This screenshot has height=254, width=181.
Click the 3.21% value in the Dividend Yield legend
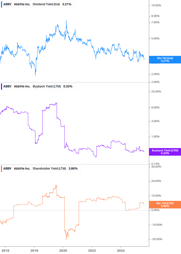click(x=67, y=4)
